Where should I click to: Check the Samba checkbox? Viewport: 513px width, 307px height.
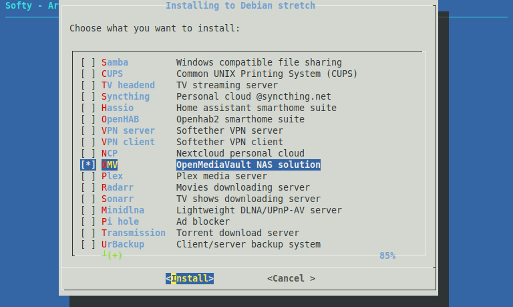point(88,62)
